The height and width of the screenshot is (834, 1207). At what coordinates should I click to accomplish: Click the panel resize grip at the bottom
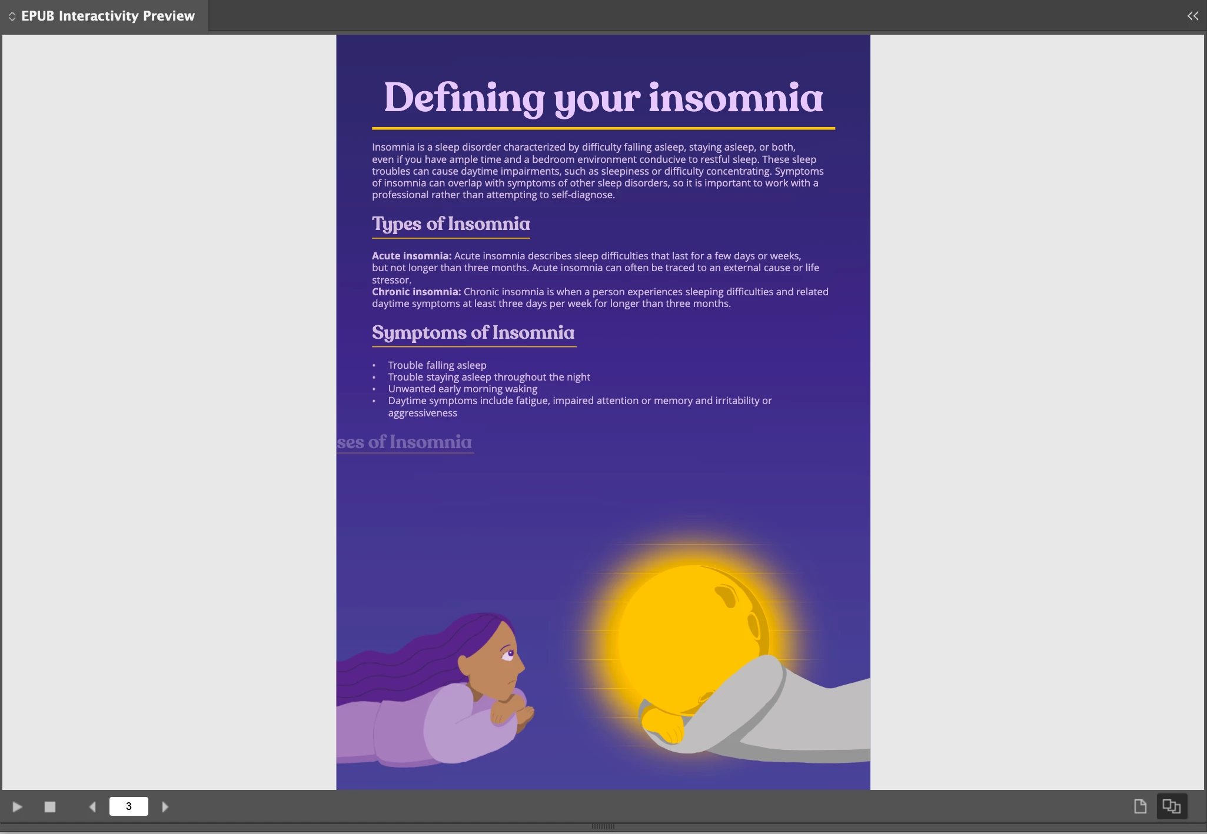tap(603, 826)
